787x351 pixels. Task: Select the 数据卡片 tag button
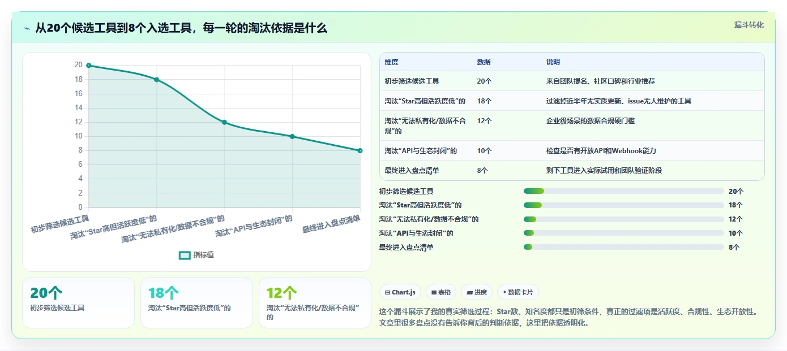click(x=517, y=292)
